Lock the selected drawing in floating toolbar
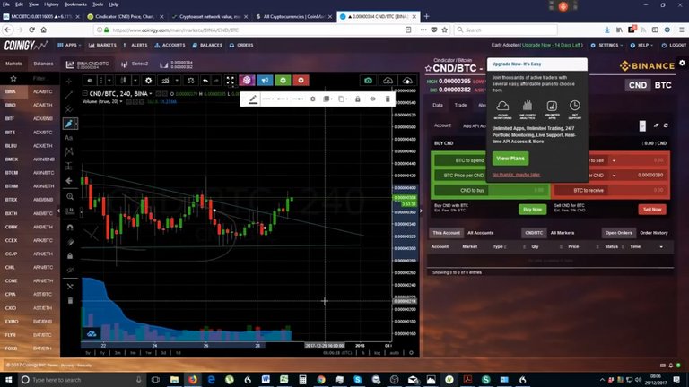 pos(358,99)
